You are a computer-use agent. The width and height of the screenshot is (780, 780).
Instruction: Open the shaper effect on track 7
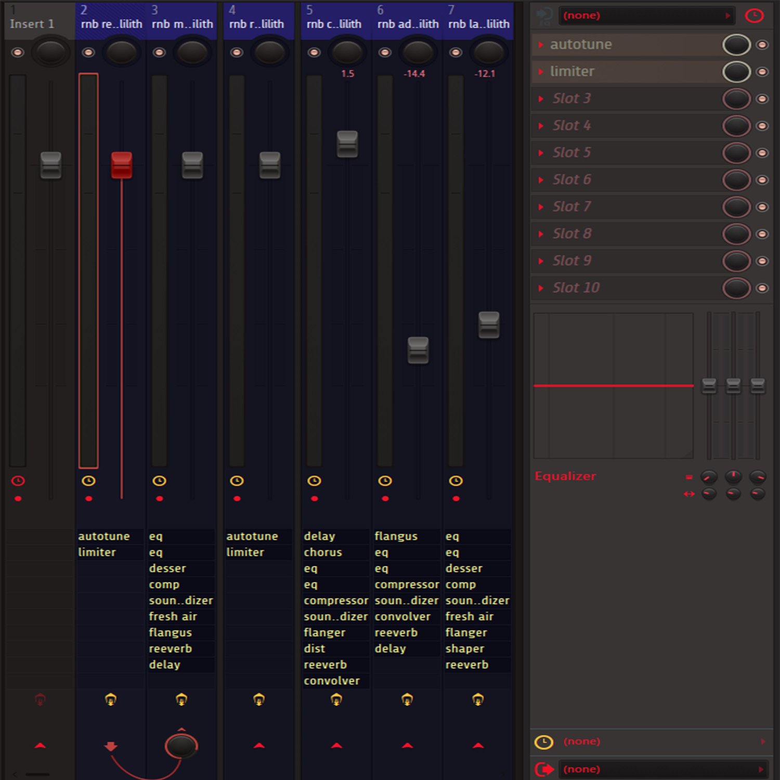[477, 648]
